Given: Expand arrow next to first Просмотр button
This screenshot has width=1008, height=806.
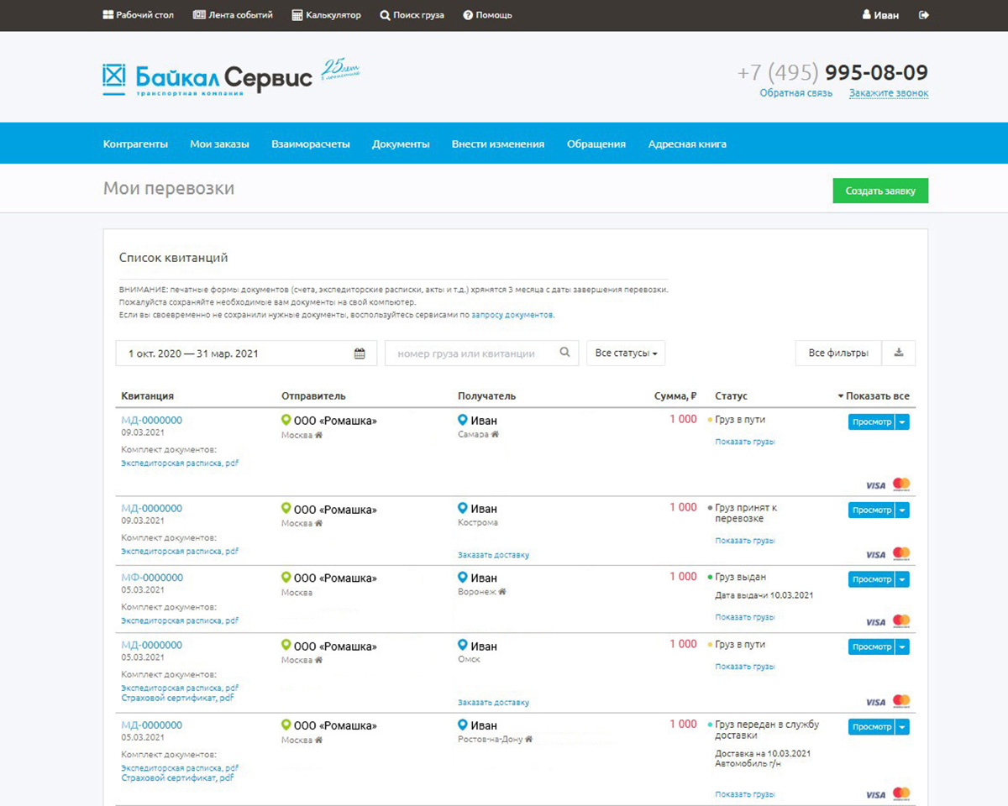Looking at the screenshot, I should coord(902,422).
